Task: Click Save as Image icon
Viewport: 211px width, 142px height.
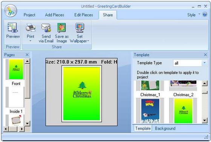Action: point(62,28)
